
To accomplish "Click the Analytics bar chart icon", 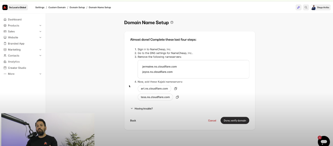I will pyautogui.click(x=5, y=62).
